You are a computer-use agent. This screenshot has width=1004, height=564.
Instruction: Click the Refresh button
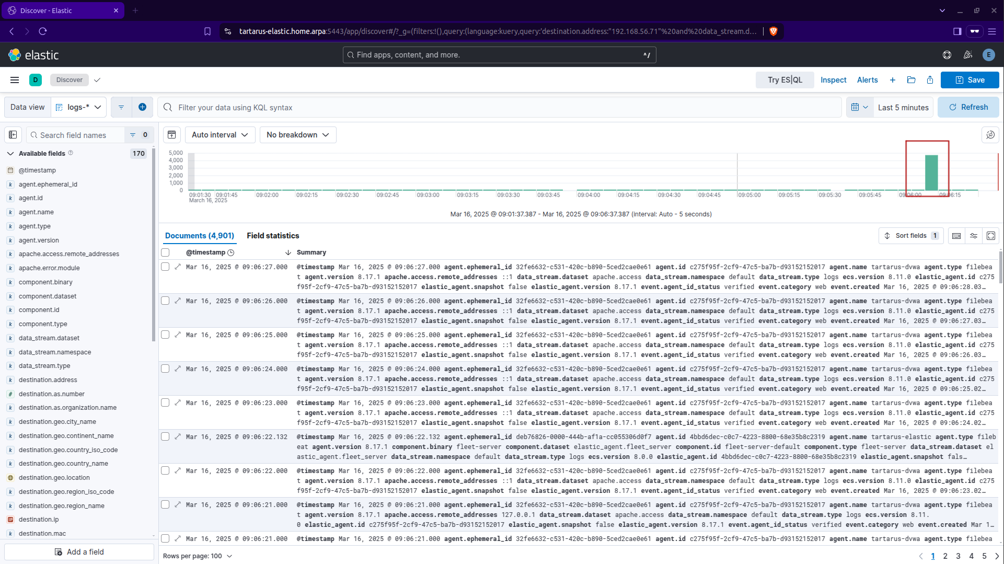tap(968, 107)
